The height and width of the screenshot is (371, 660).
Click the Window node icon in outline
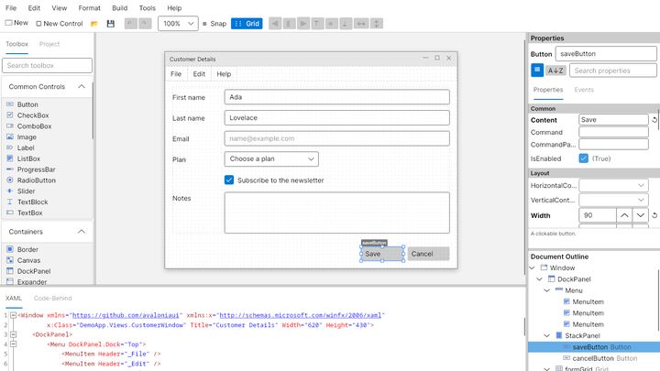[x=544, y=267]
